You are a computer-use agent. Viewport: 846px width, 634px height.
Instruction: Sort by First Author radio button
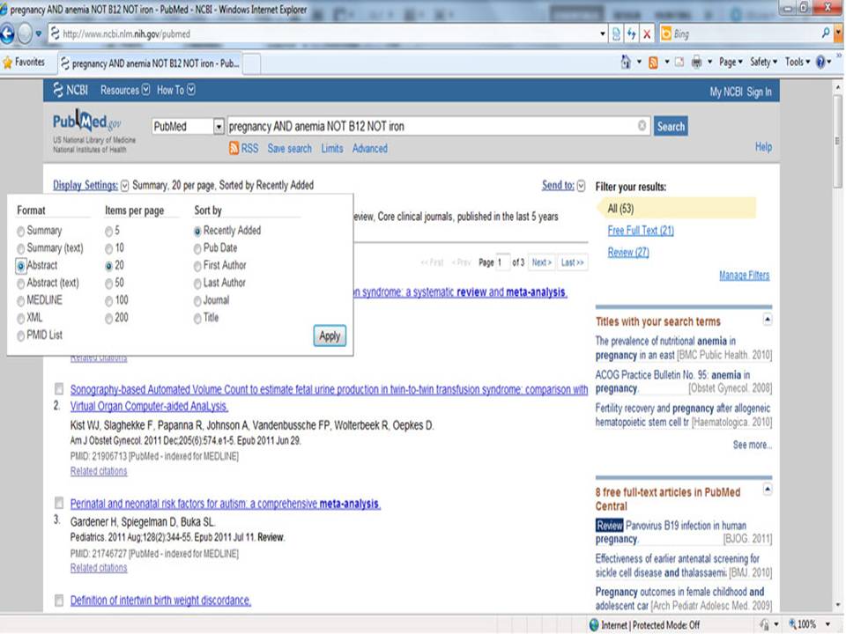tap(197, 266)
